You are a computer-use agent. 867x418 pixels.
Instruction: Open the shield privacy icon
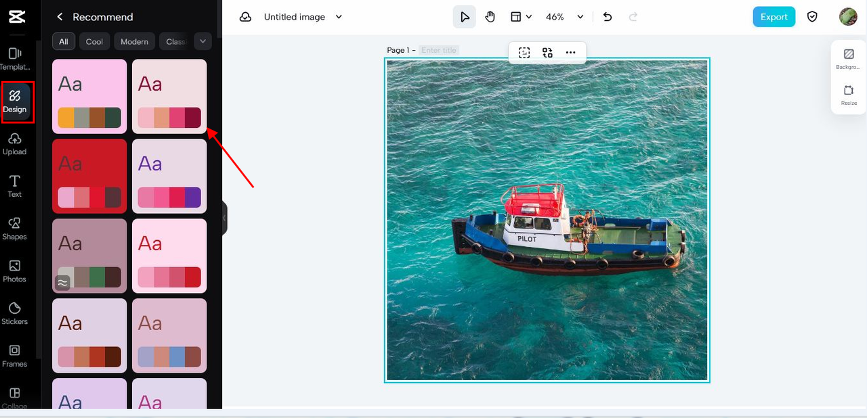tap(812, 17)
